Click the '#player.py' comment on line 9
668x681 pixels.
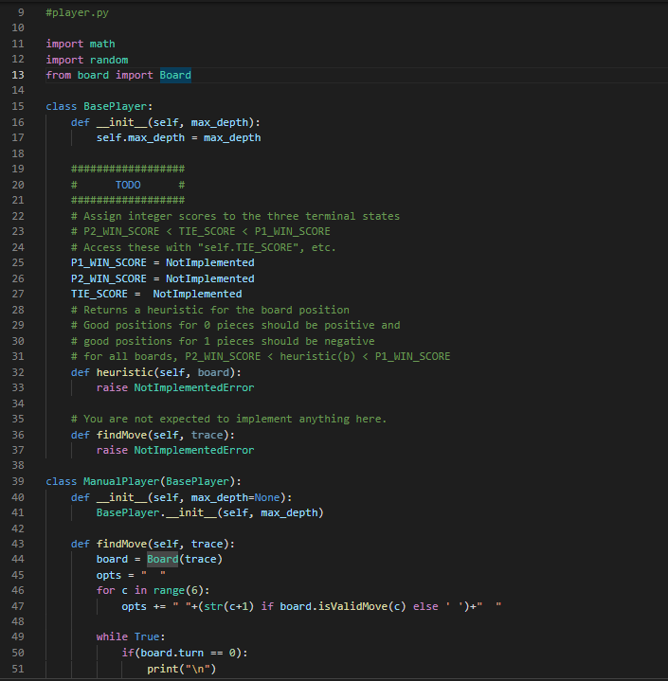point(78,12)
